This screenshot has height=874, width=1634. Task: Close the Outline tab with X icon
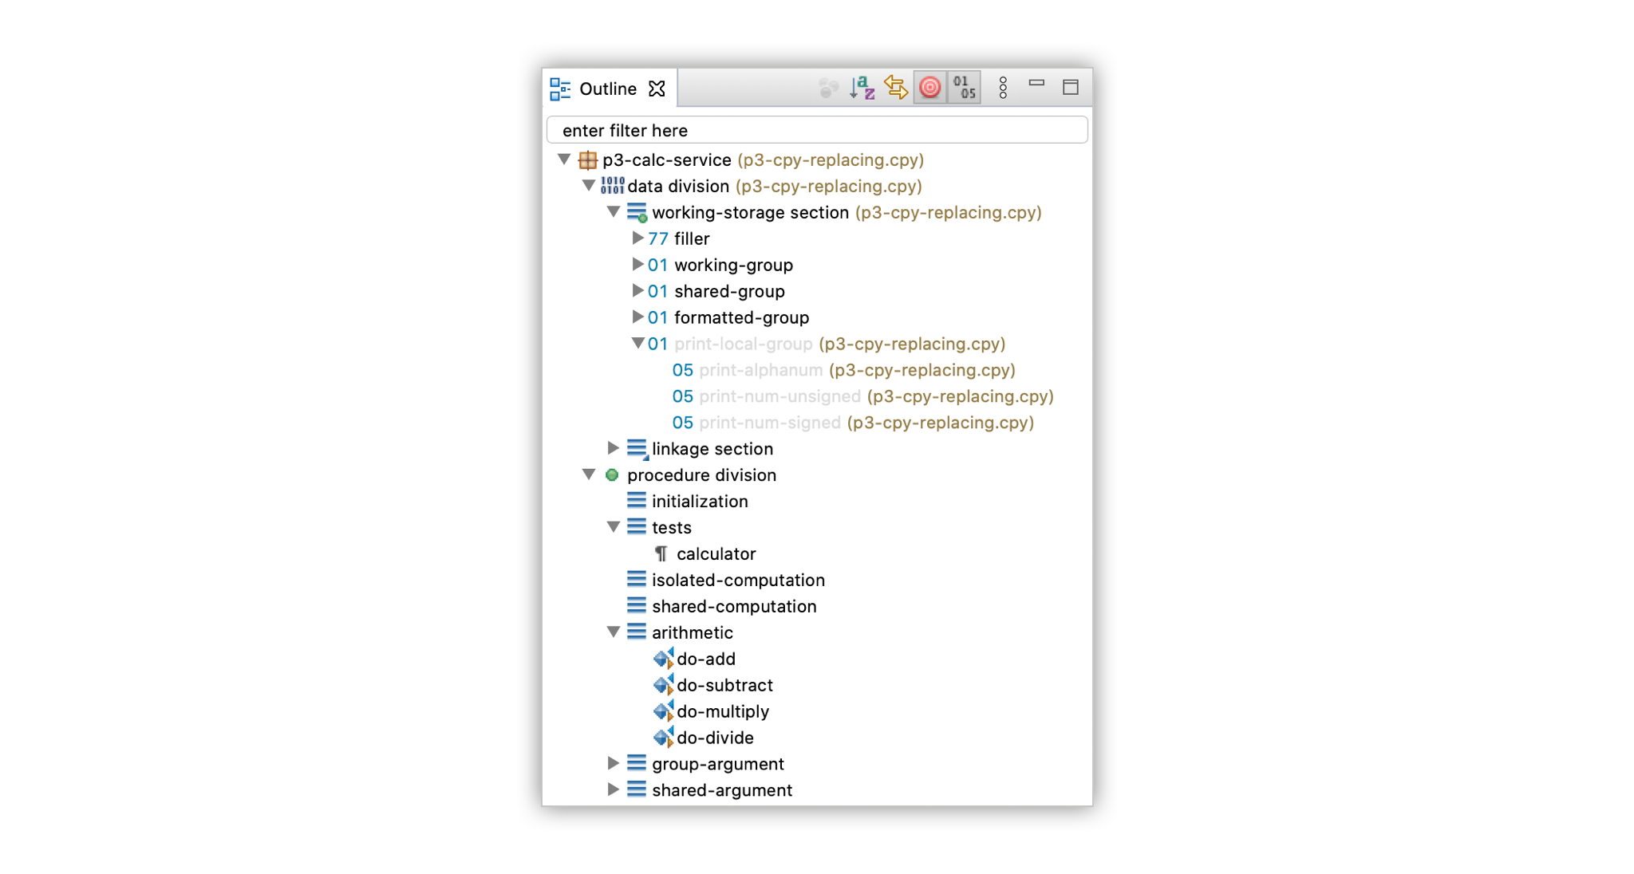click(657, 89)
